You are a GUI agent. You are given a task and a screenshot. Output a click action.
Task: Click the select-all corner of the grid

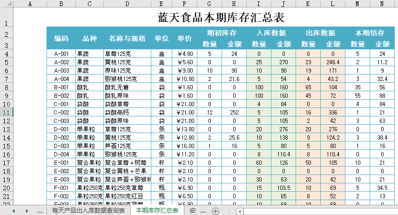point(7,4)
